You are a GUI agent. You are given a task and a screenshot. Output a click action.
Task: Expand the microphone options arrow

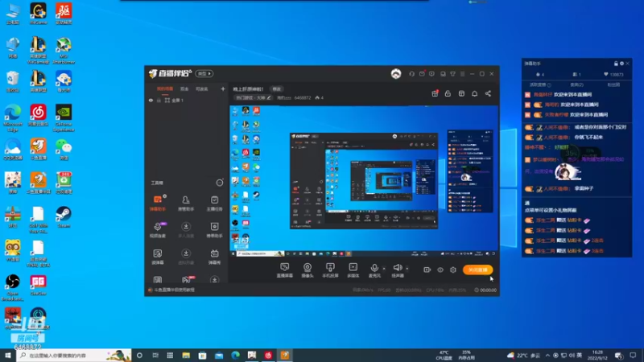[x=384, y=269]
